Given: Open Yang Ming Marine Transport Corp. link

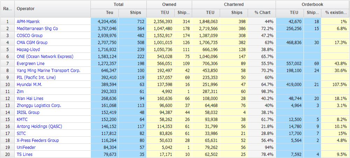Looking at the screenshot, I should click(x=49, y=70).
